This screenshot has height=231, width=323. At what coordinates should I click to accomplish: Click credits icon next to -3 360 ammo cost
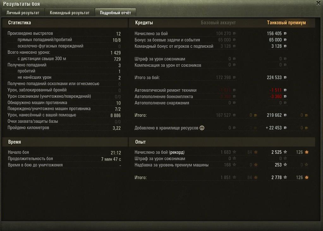pyautogui.click(x=285, y=97)
